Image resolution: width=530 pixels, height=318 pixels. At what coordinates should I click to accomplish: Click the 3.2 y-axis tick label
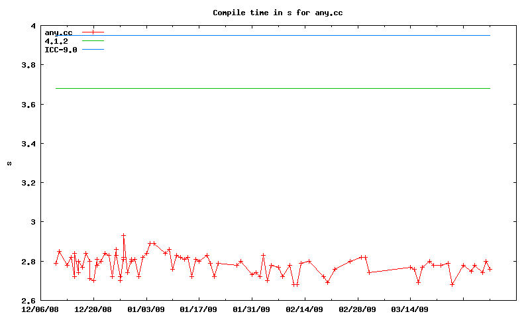pos(28,183)
